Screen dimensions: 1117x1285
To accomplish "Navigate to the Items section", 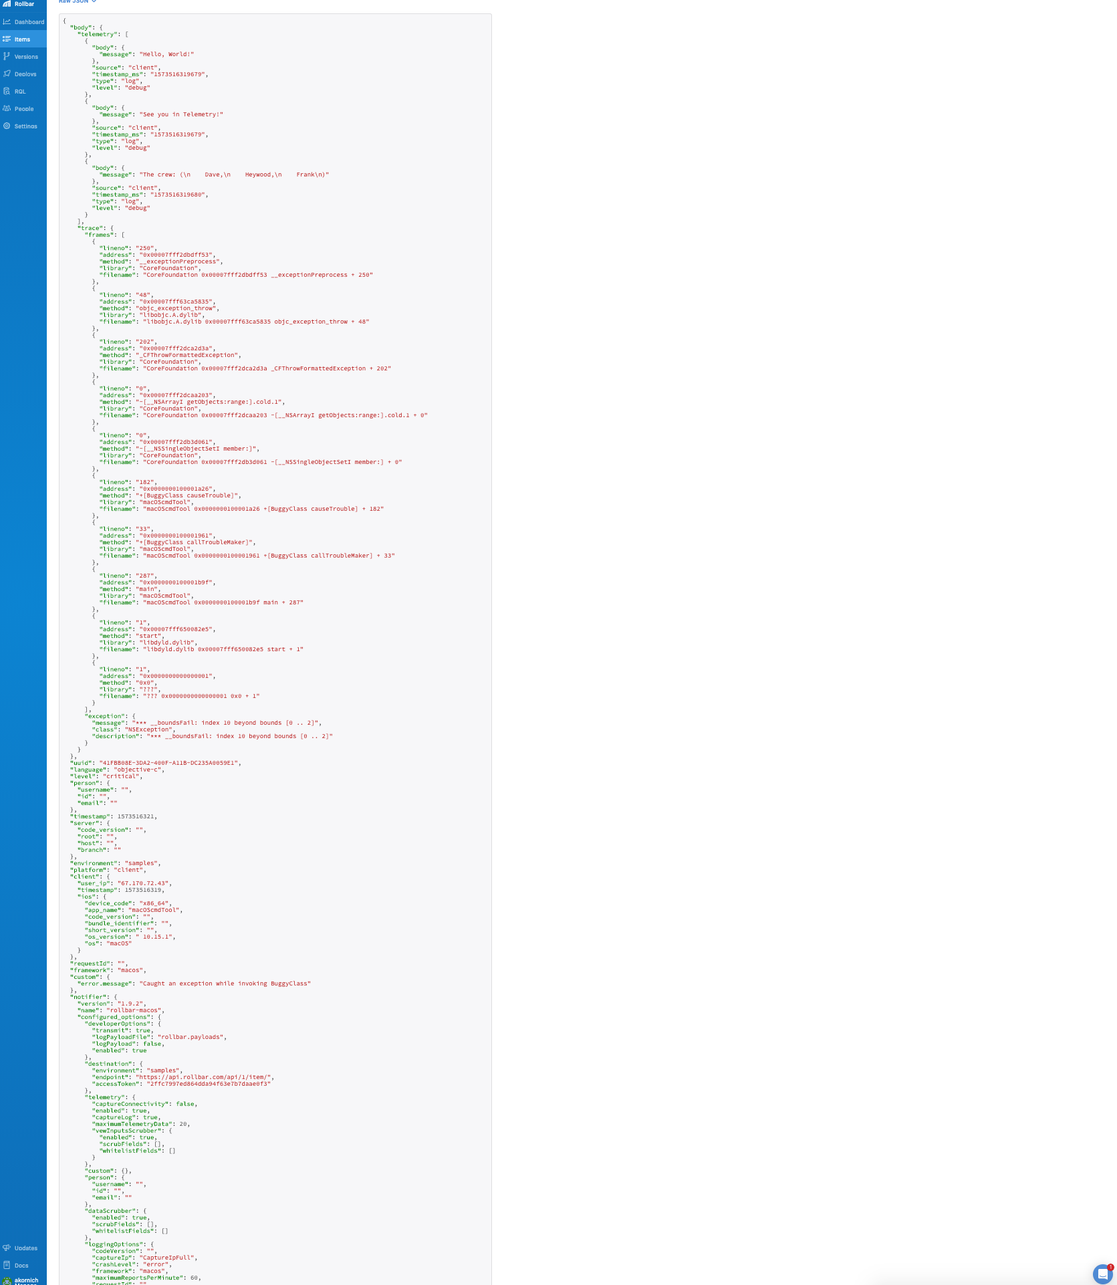I will 22,39.
